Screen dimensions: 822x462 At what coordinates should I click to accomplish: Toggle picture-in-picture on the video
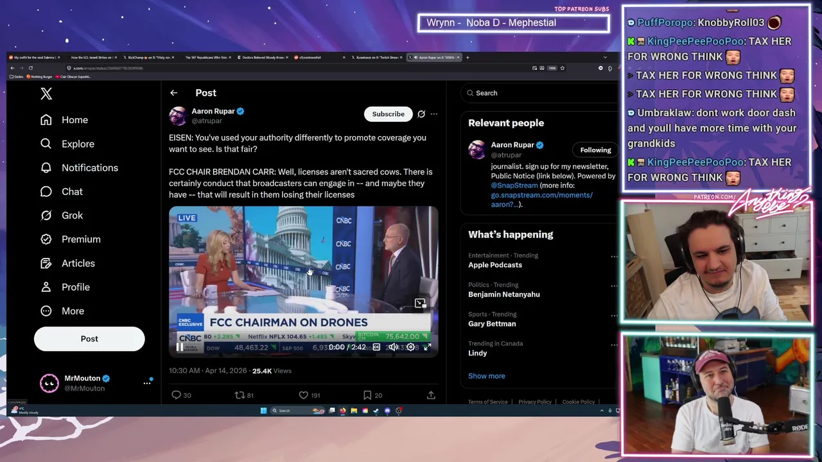(x=420, y=304)
